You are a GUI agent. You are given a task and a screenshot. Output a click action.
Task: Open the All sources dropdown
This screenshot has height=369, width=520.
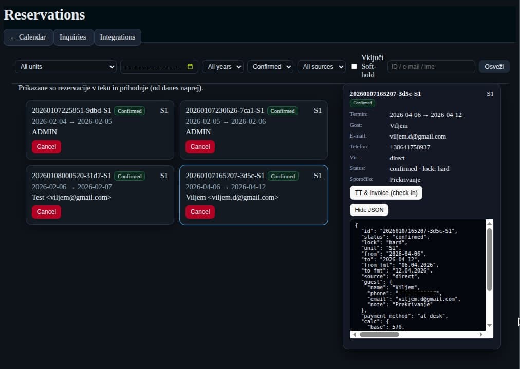[x=321, y=66]
